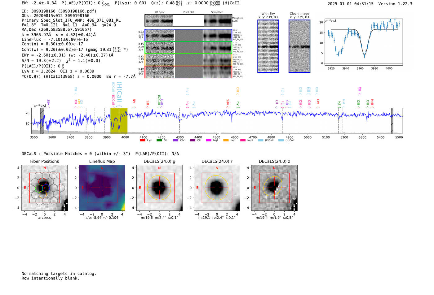
Task: Click the RA,Dec coordinates text
Action: [x=56, y=30]
